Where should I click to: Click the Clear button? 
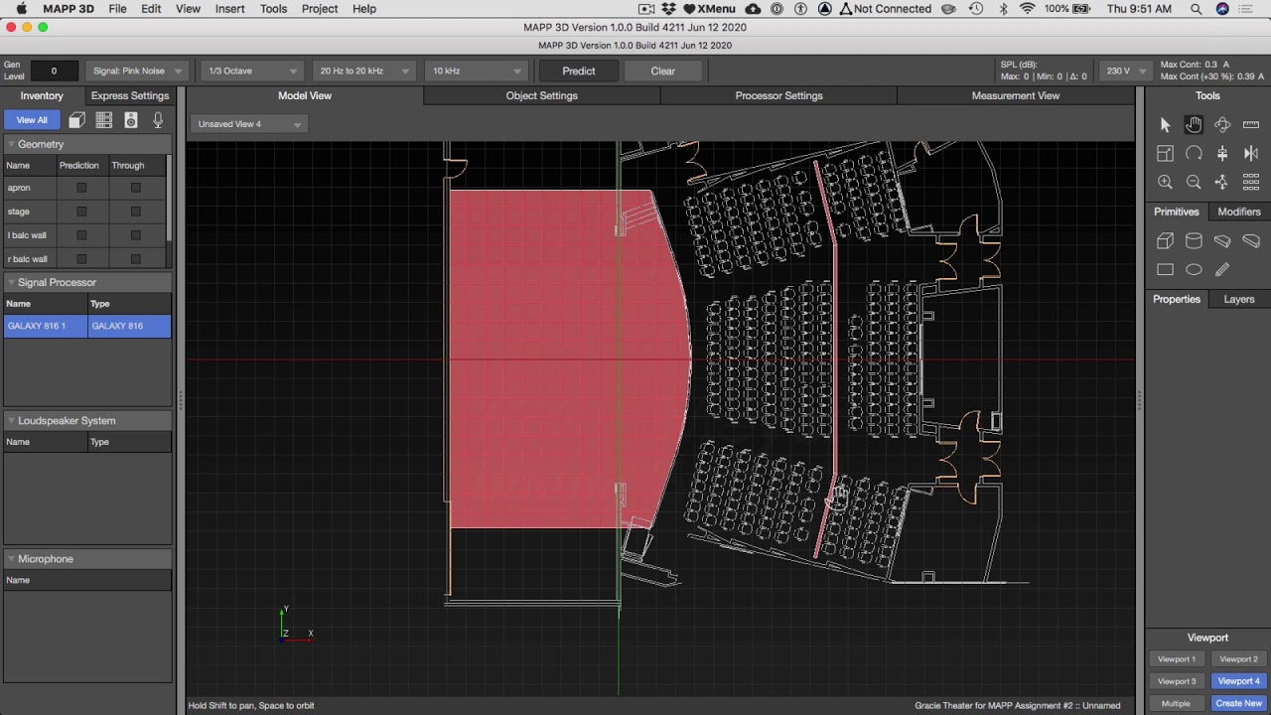[663, 71]
